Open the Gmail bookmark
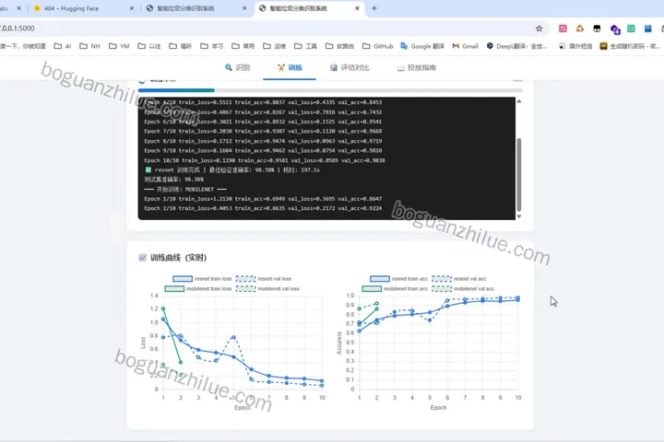The image size is (664, 442). click(465, 46)
